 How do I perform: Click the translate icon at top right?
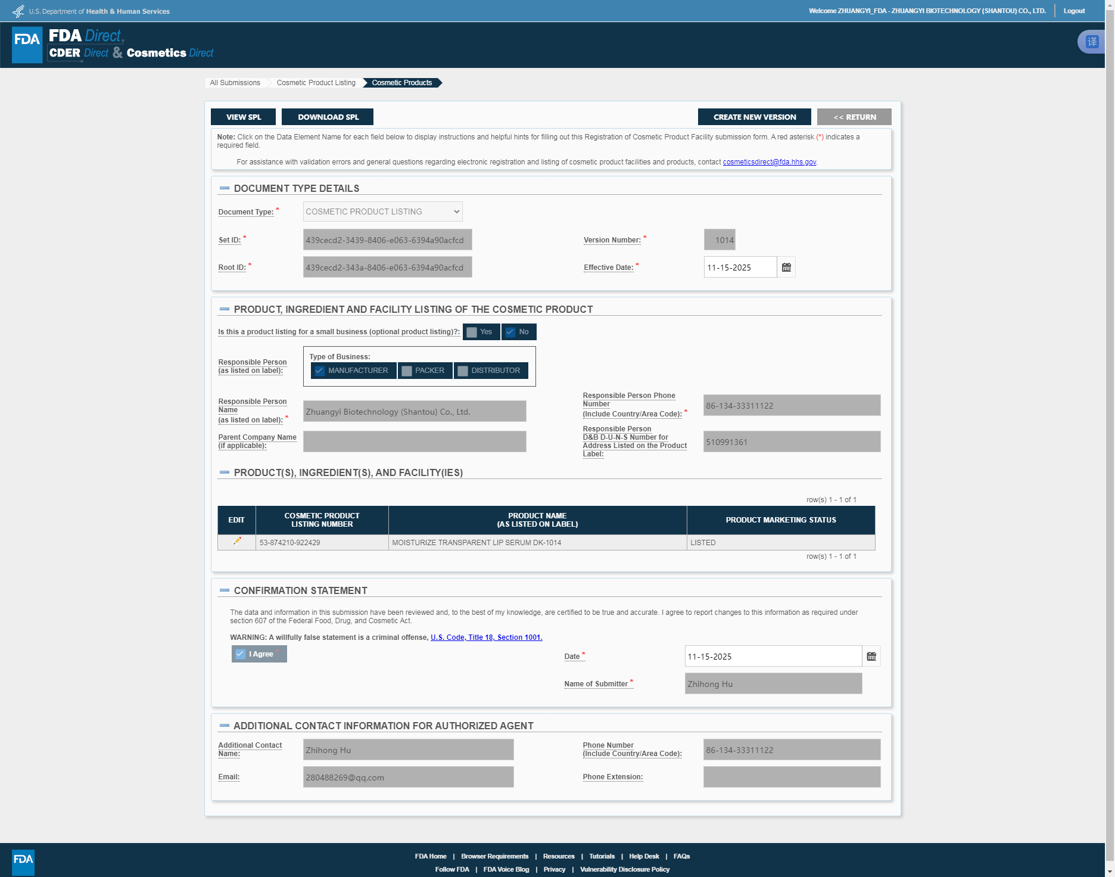pyautogui.click(x=1092, y=42)
